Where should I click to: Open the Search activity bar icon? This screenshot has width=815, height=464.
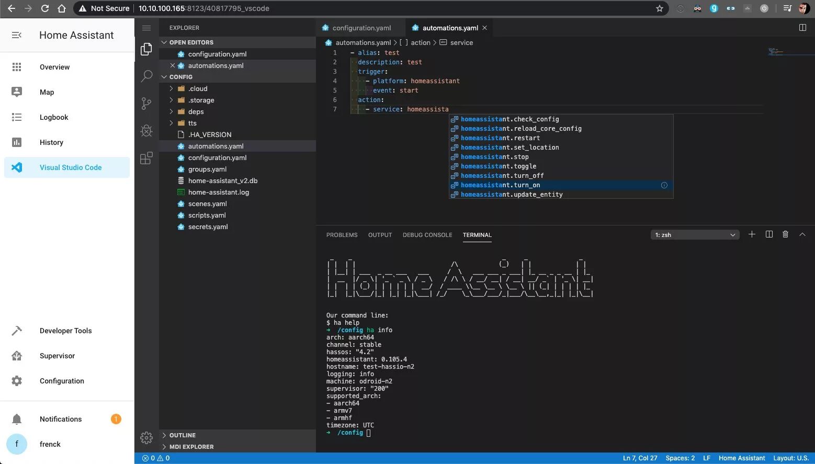[x=146, y=76]
